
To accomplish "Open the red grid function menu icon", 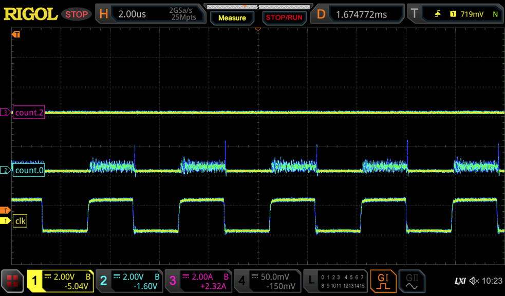I will pos(12,281).
